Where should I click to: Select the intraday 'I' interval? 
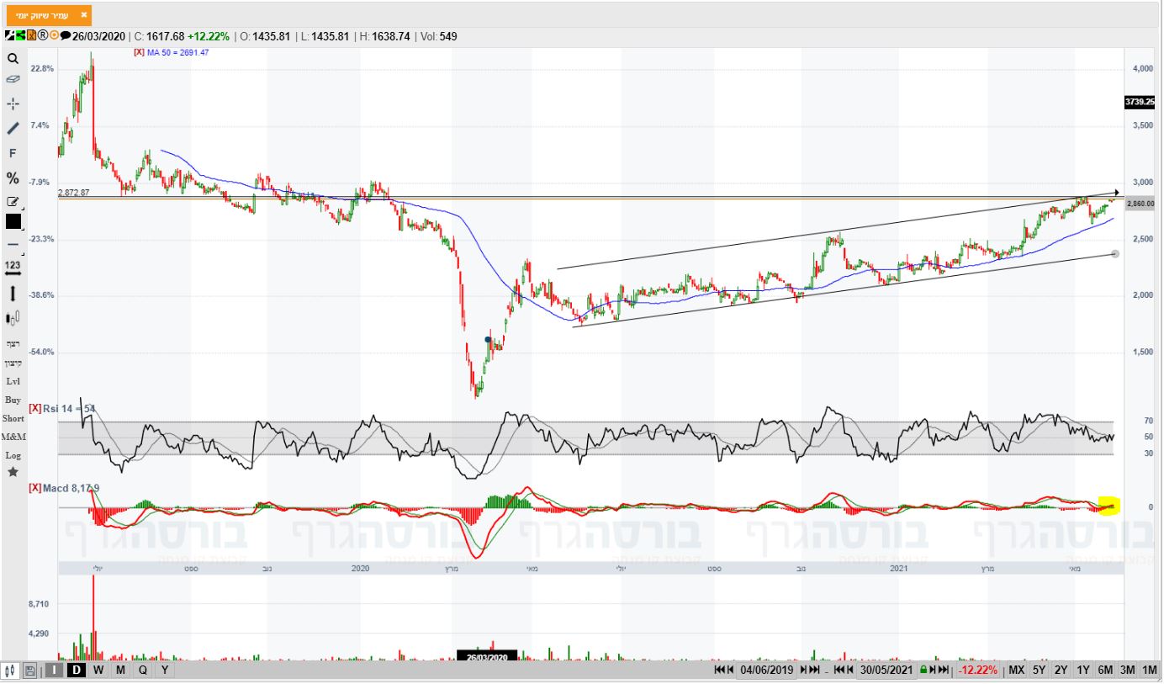(x=54, y=671)
